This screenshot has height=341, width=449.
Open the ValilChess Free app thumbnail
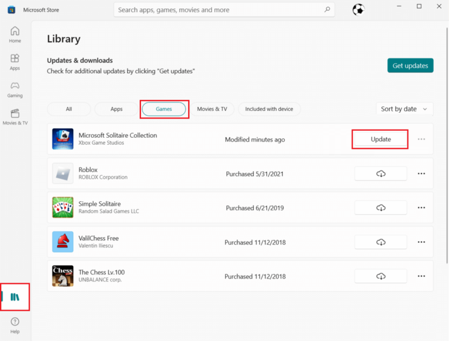(x=63, y=242)
